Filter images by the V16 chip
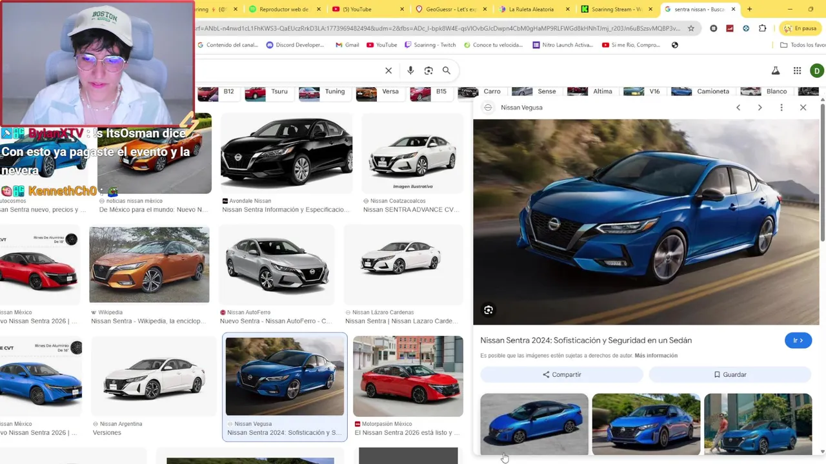The height and width of the screenshot is (464, 826). 643,92
